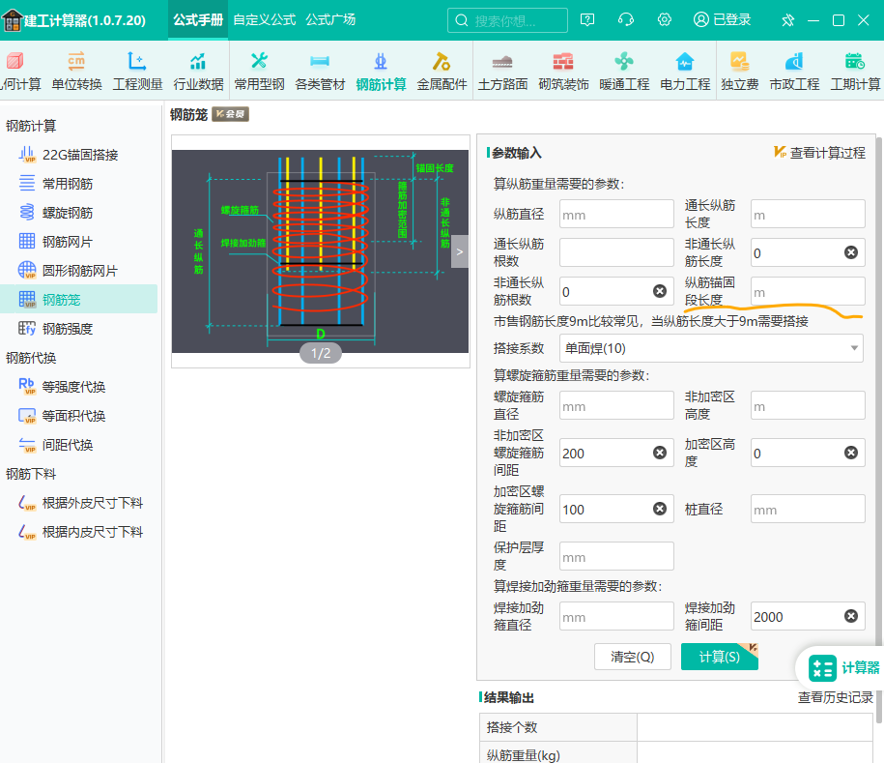884x763 pixels.
Task: Click the 已登录 account icon
Action: pyautogui.click(x=723, y=20)
